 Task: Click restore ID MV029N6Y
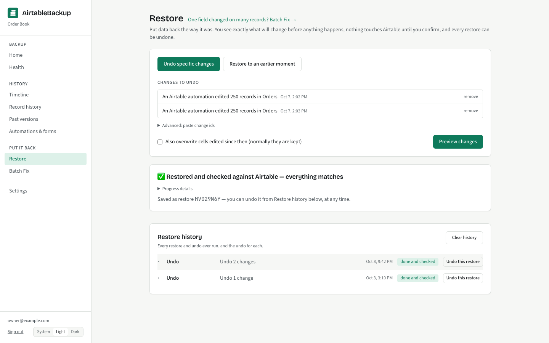click(x=208, y=199)
